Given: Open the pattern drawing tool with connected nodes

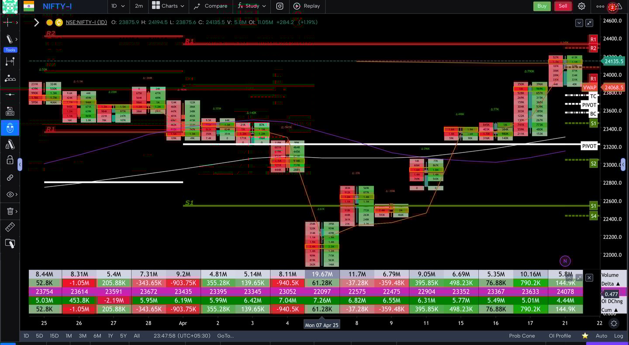Looking at the screenshot, I should (x=10, y=79).
